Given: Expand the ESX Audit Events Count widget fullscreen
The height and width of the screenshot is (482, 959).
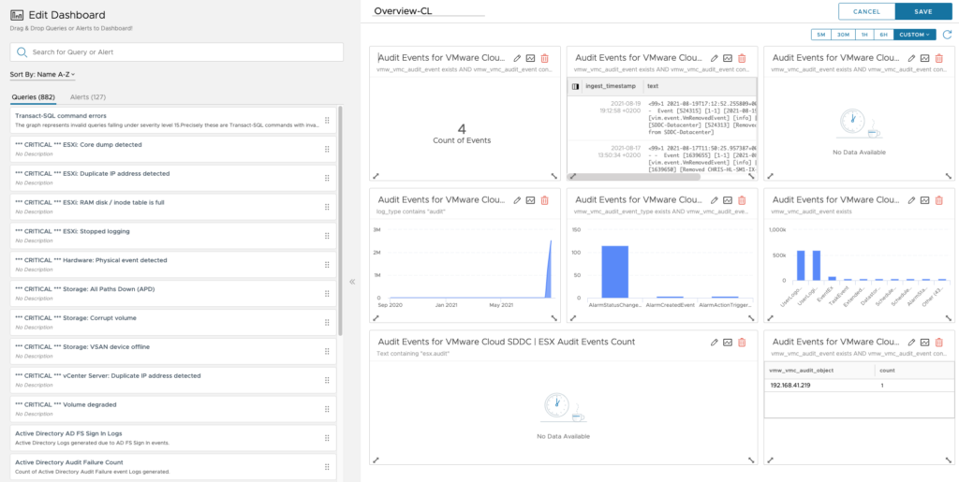Looking at the screenshot, I should [376, 460].
